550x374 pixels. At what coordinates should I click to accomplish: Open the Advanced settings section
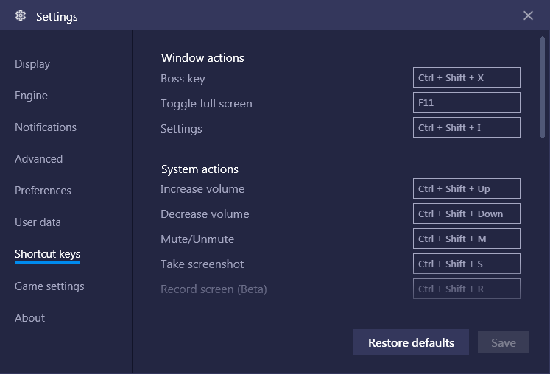tap(38, 159)
